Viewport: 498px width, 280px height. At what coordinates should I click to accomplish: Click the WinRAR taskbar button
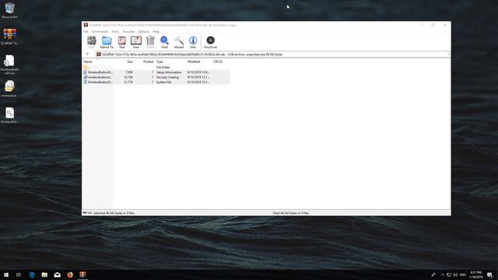[82, 275]
